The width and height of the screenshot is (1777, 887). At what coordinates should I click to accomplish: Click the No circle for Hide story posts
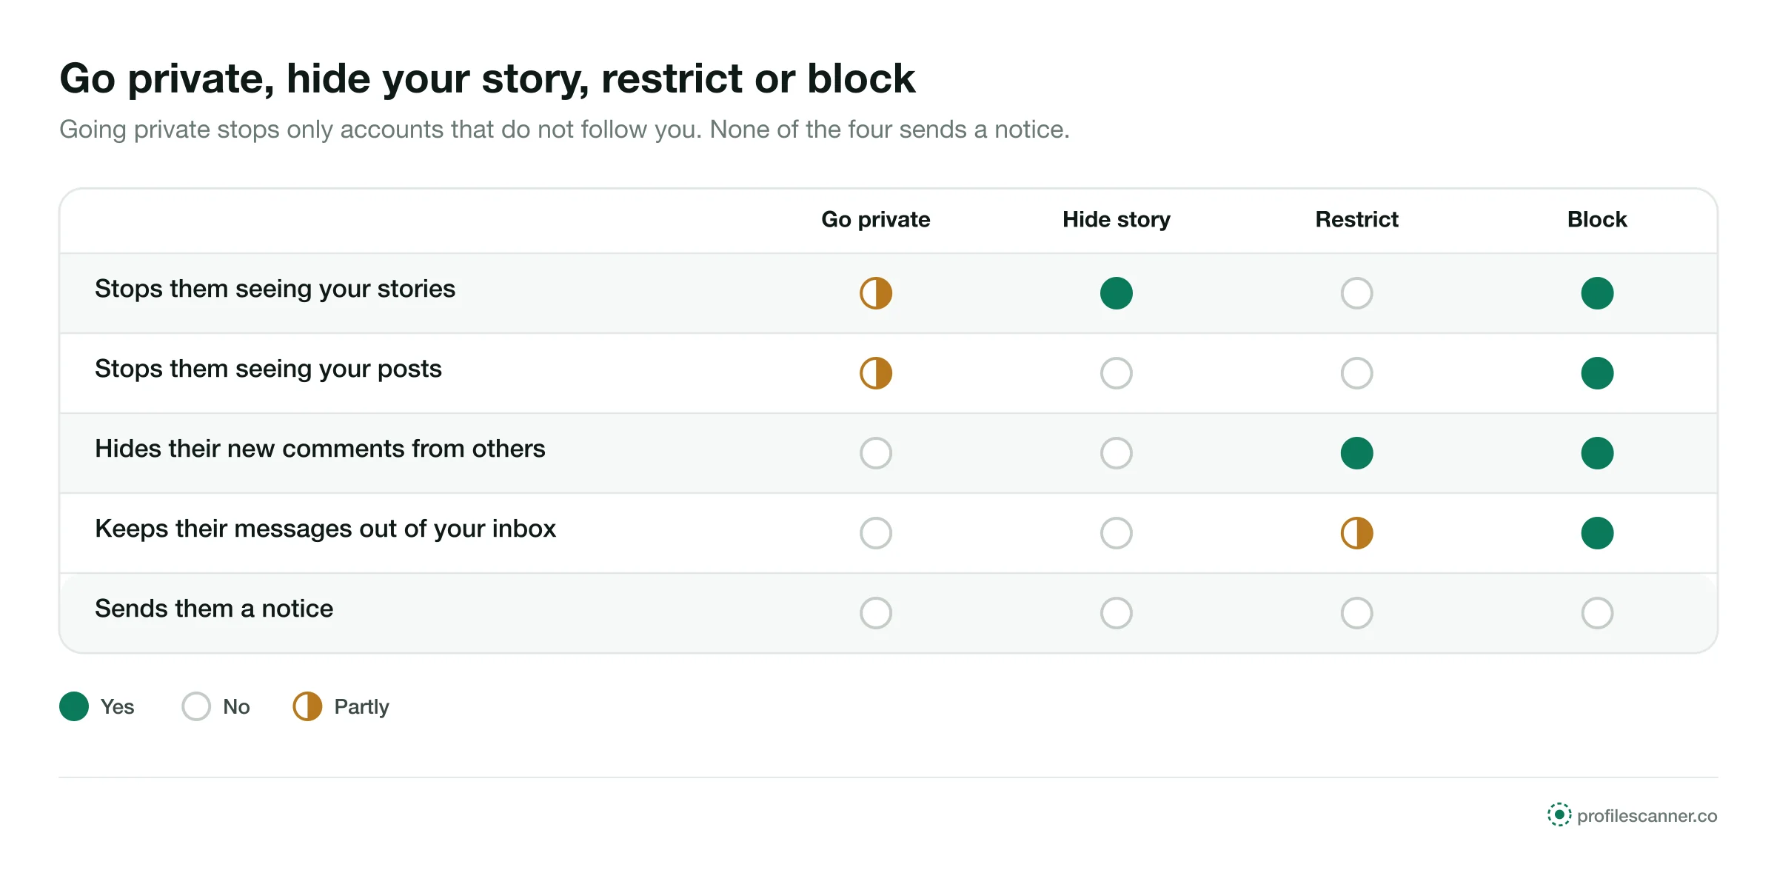pos(1117,373)
